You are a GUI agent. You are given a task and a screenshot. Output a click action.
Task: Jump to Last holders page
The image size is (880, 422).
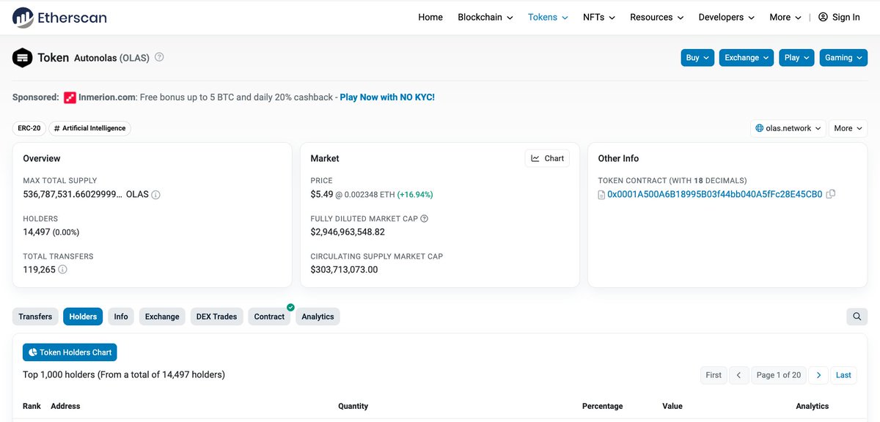point(843,375)
